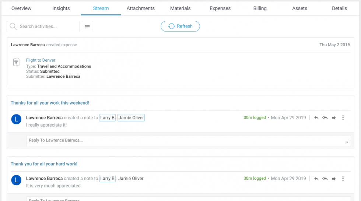Forward the 'Thank you for all your hard work' note
The image size is (361, 201).
coord(334,179)
